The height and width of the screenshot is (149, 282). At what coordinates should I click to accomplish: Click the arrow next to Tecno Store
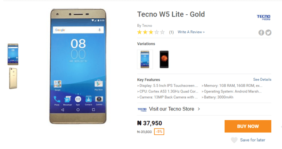(199, 109)
